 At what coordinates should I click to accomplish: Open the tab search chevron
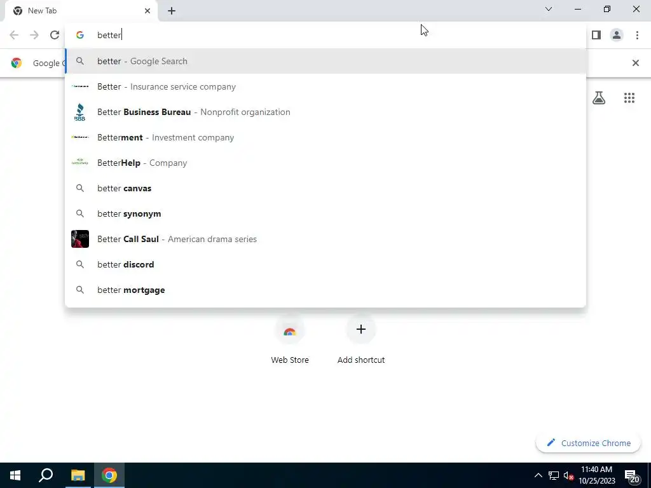coord(549,9)
